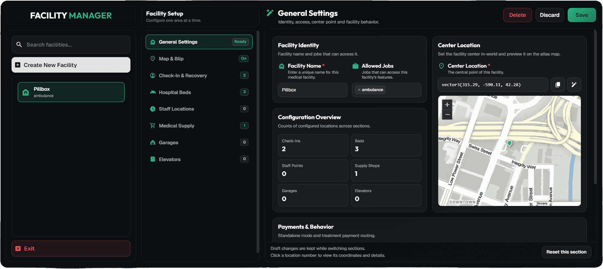Click the count badge on Hospital Beds
The height and width of the screenshot is (269, 603).
[x=244, y=92]
